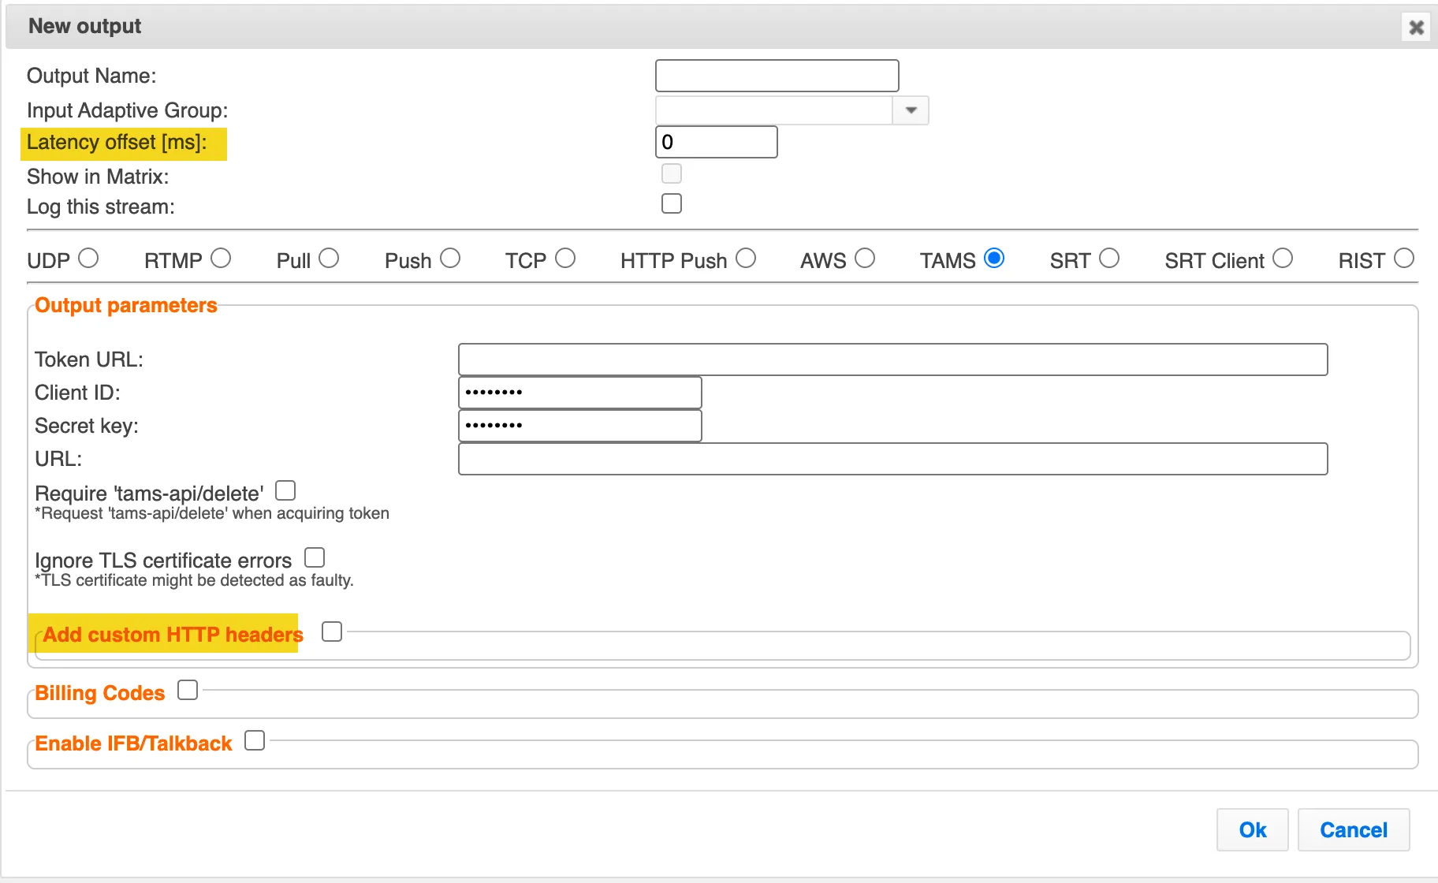The height and width of the screenshot is (883, 1438).
Task: Select the Push radio button
Action: [x=450, y=259]
